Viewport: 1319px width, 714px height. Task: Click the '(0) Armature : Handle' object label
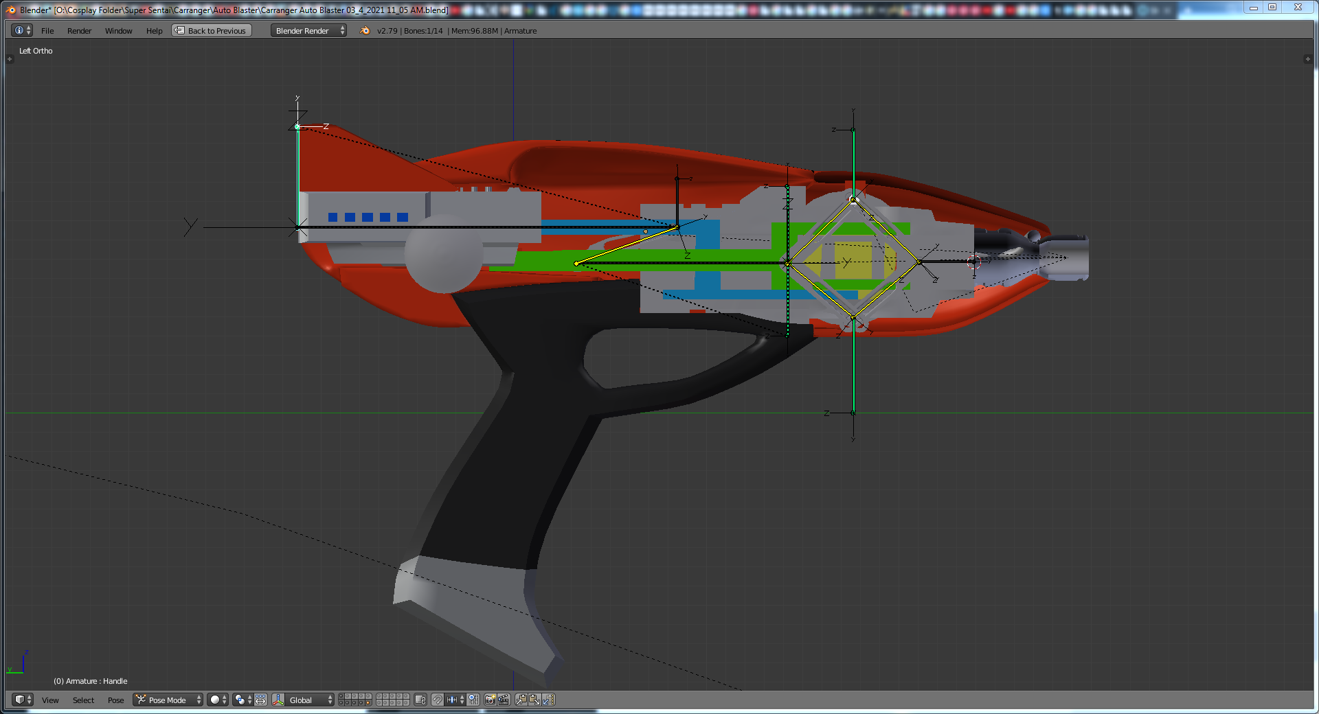(91, 681)
